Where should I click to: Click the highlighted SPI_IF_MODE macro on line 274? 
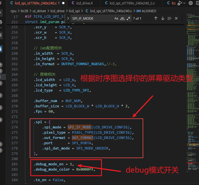(79, 127)
